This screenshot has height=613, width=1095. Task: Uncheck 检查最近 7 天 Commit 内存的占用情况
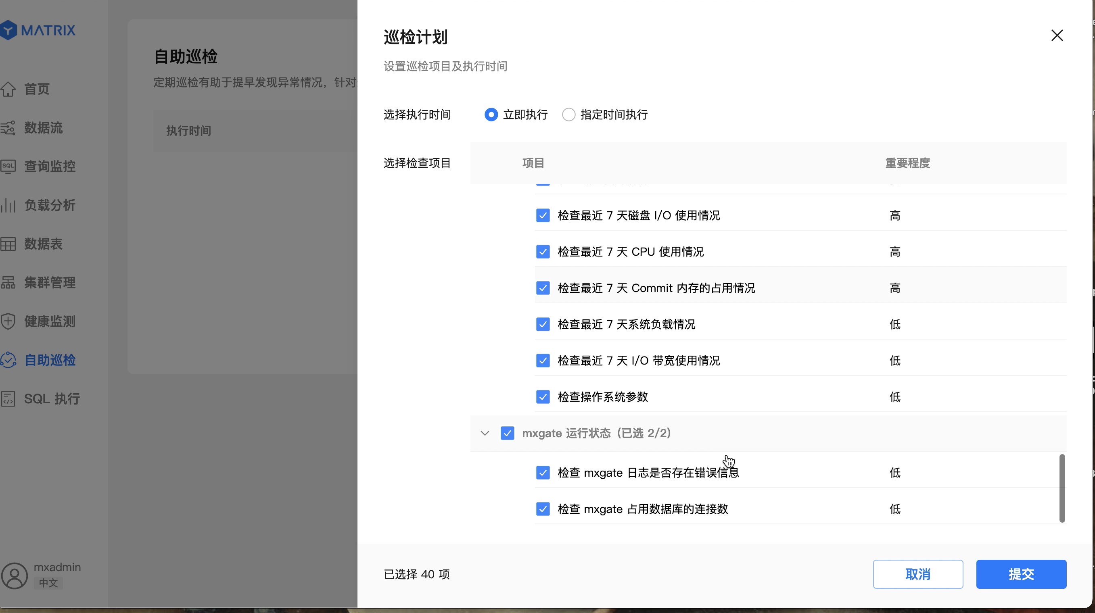pos(543,288)
